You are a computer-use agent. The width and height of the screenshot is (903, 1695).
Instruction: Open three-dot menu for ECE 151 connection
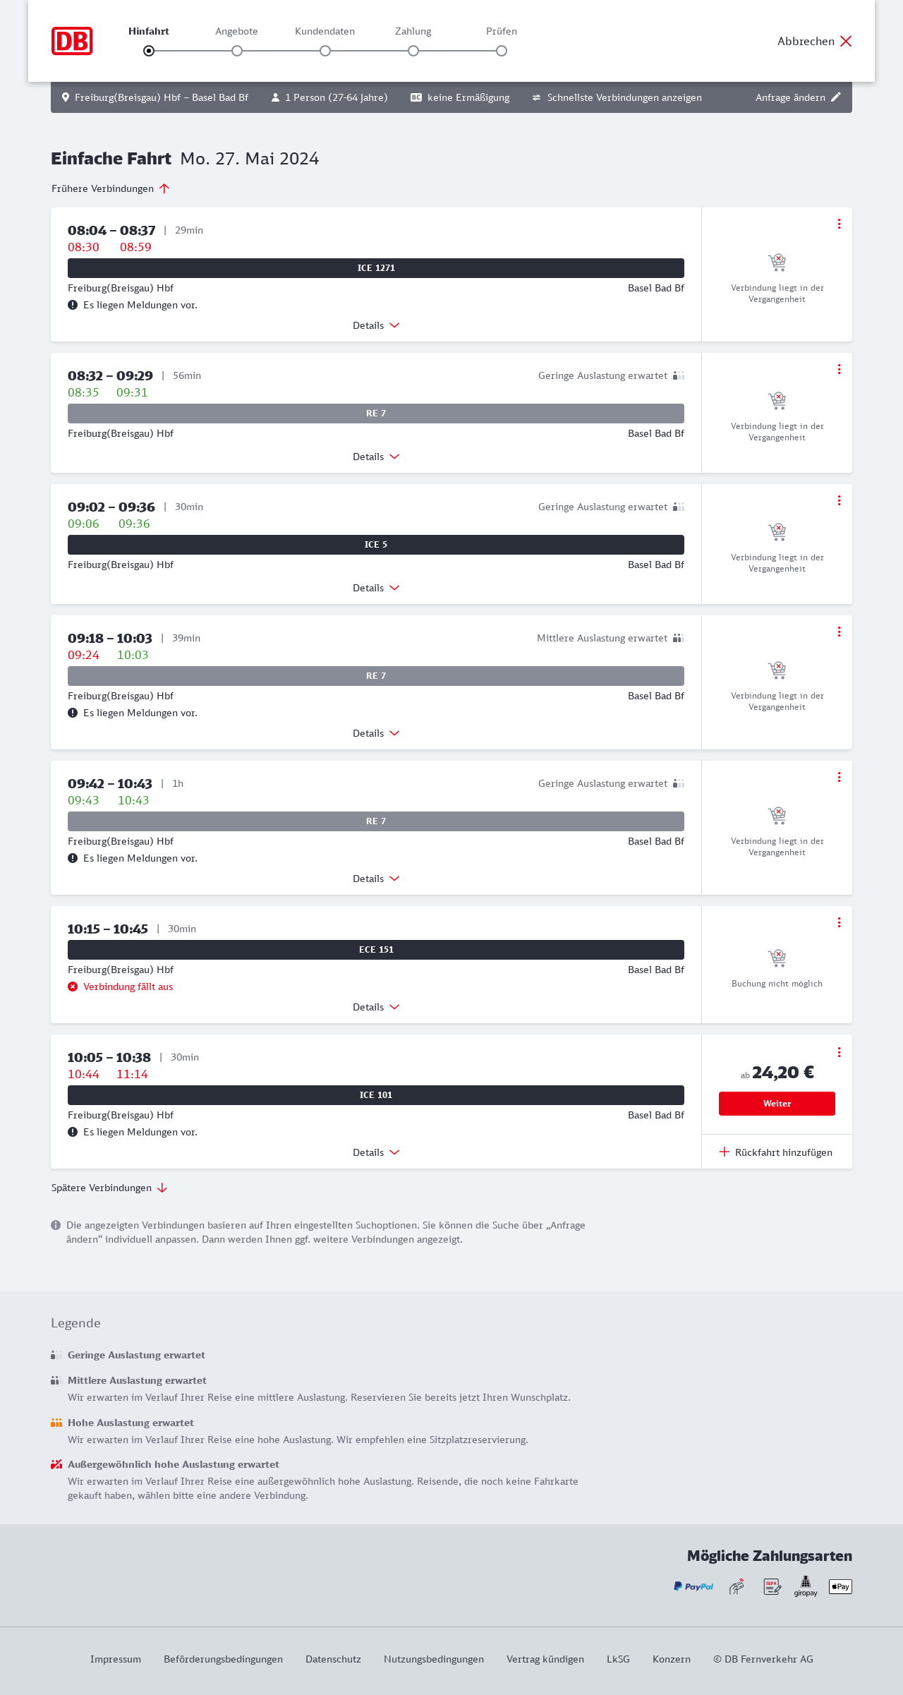point(839,922)
